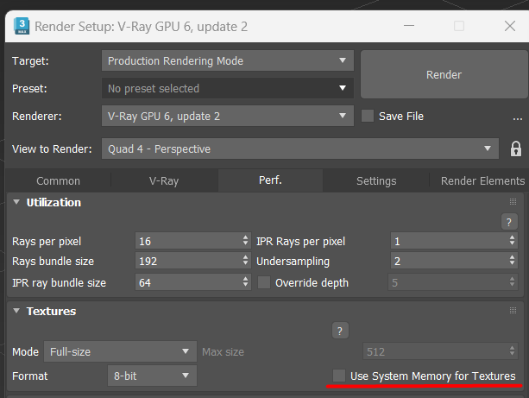Enable the Save File checkbox
Image resolution: width=529 pixels, height=398 pixels.
(x=368, y=116)
